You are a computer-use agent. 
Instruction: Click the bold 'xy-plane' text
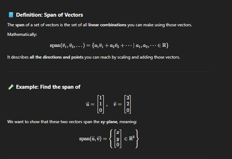[109, 122]
